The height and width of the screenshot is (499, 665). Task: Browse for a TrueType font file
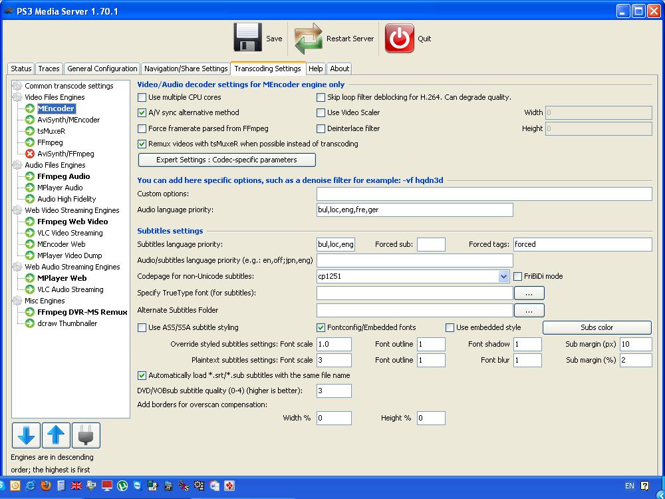[529, 293]
